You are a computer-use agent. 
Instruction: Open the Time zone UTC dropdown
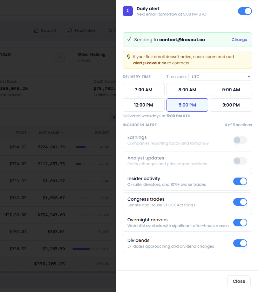coord(220,77)
